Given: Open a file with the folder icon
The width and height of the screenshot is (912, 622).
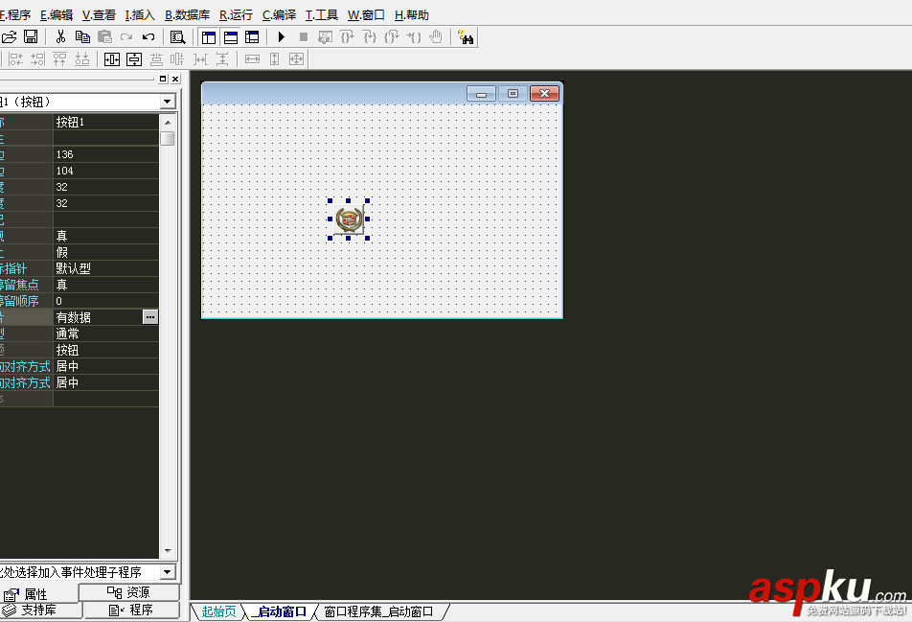Looking at the screenshot, I should click(x=10, y=37).
